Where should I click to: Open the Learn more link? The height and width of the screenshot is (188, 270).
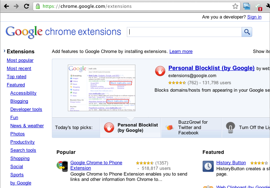point(181,52)
